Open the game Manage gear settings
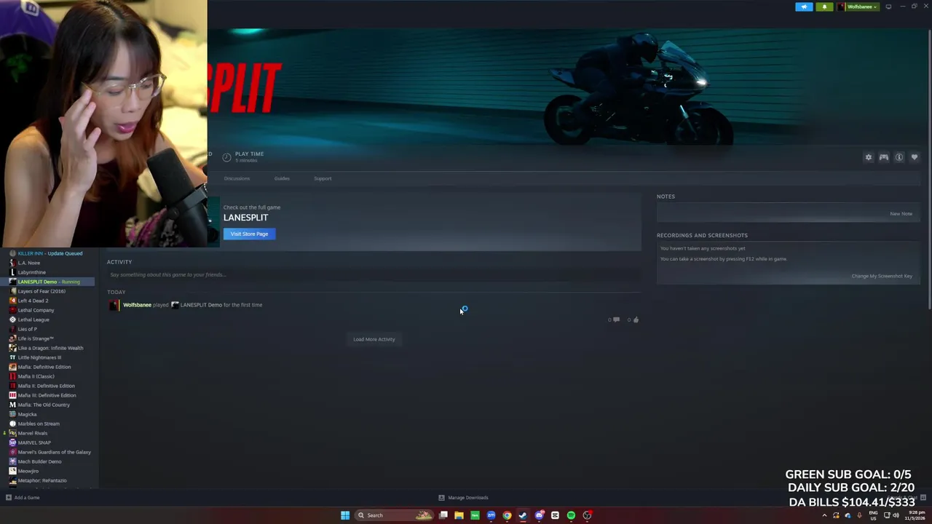The width and height of the screenshot is (932, 524). [868, 157]
